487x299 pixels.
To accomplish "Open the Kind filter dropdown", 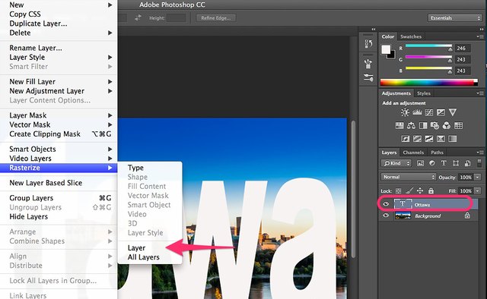I will (396, 163).
